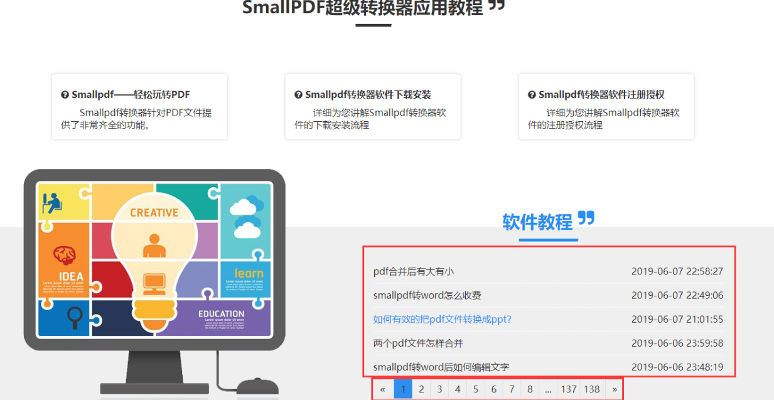Go to pagination page 5

[x=476, y=389]
